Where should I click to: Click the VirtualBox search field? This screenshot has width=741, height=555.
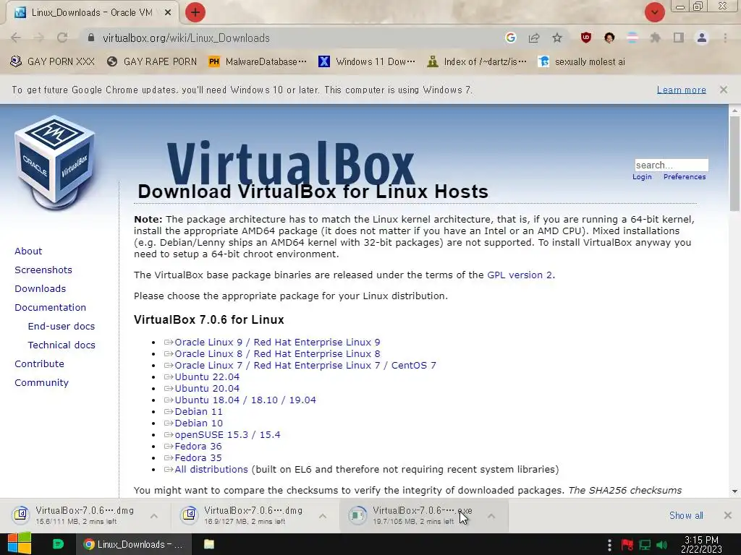(671, 165)
